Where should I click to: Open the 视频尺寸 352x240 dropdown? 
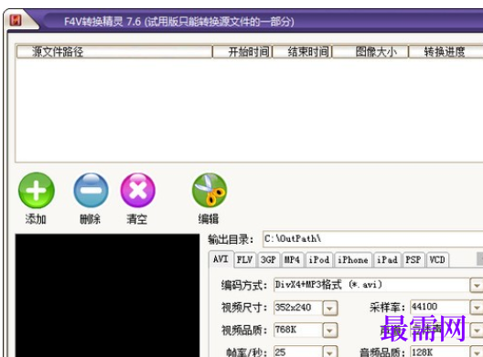(x=330, y=308)
